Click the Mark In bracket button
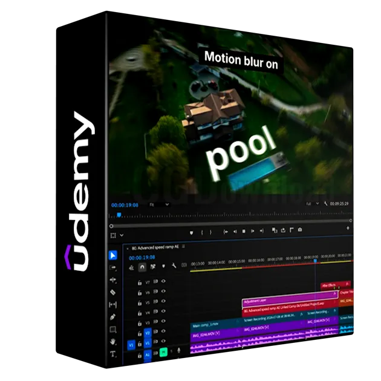The height and width of the screenshot is (381, 381). click(x=202, y=233)
